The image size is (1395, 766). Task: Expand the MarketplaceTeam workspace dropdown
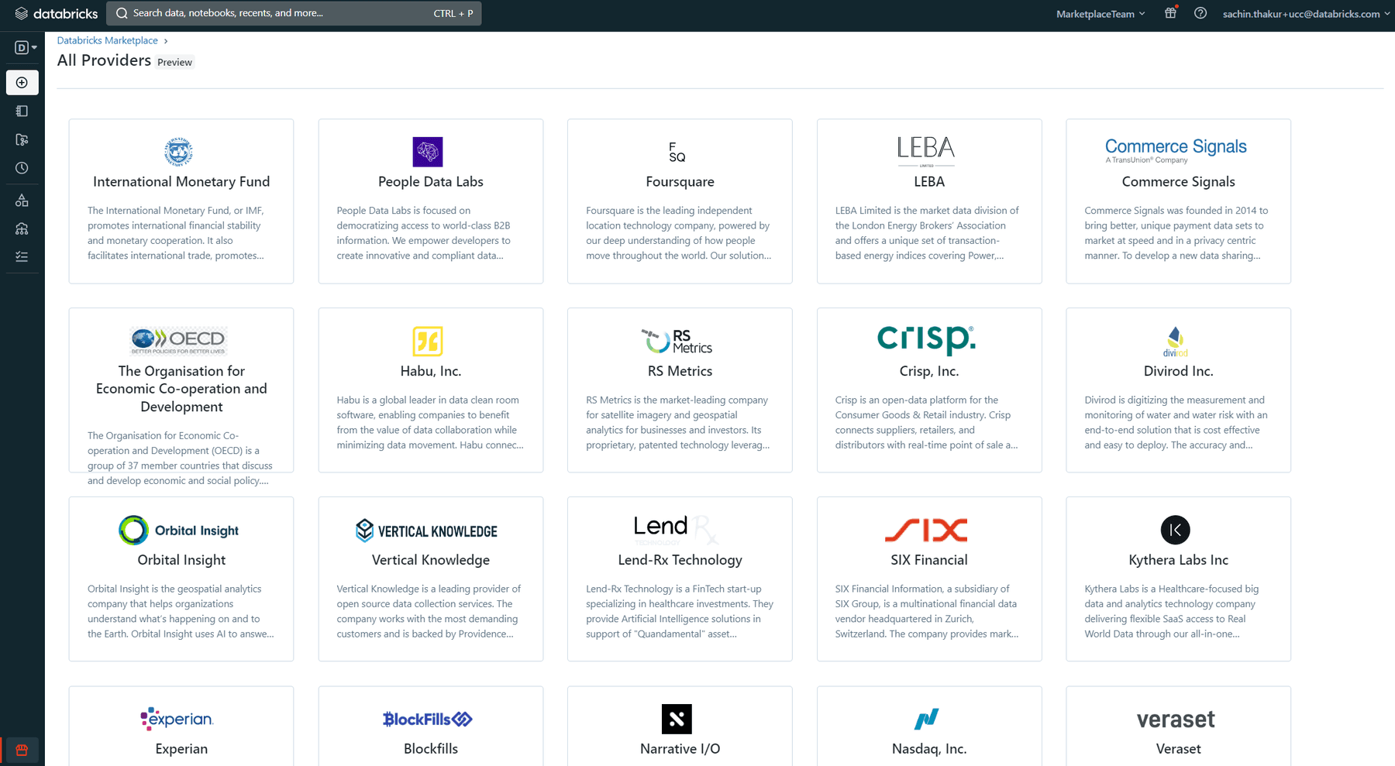(x=1100, y=14)
